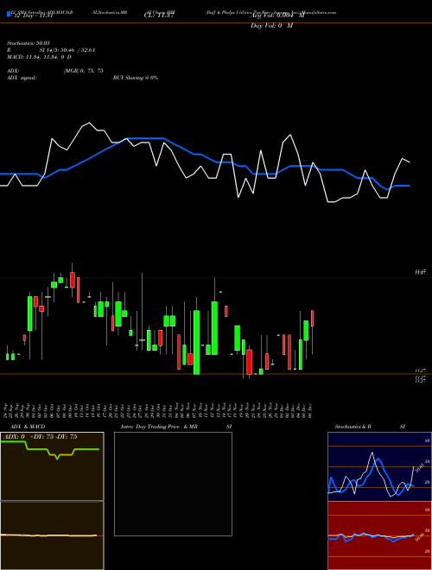
Task: Click the date axis labels under candles
Action: click(159, 410)
